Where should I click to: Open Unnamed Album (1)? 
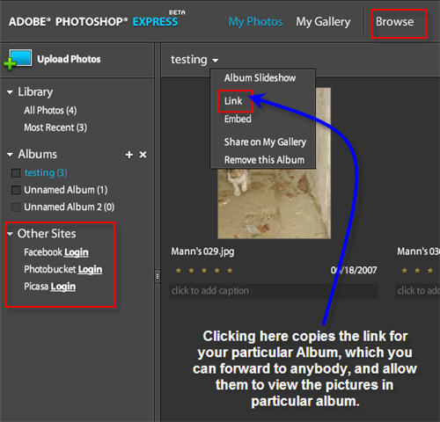pos(66,190)
